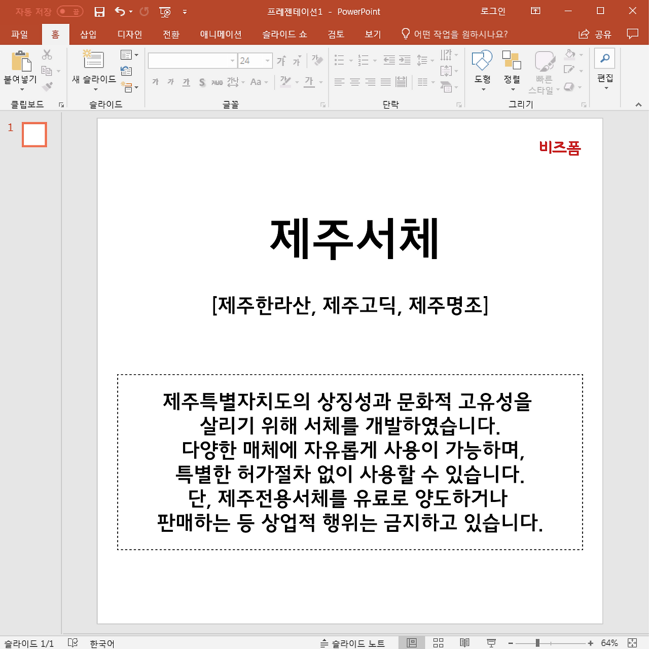Start Slide Show from the status bar
The height and width of the screenshot is (649, 649).
click(x=490, y=642)
